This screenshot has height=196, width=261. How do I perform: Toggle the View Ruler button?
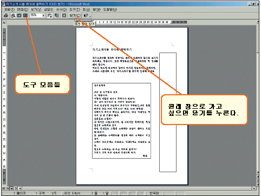coord(50,16)
